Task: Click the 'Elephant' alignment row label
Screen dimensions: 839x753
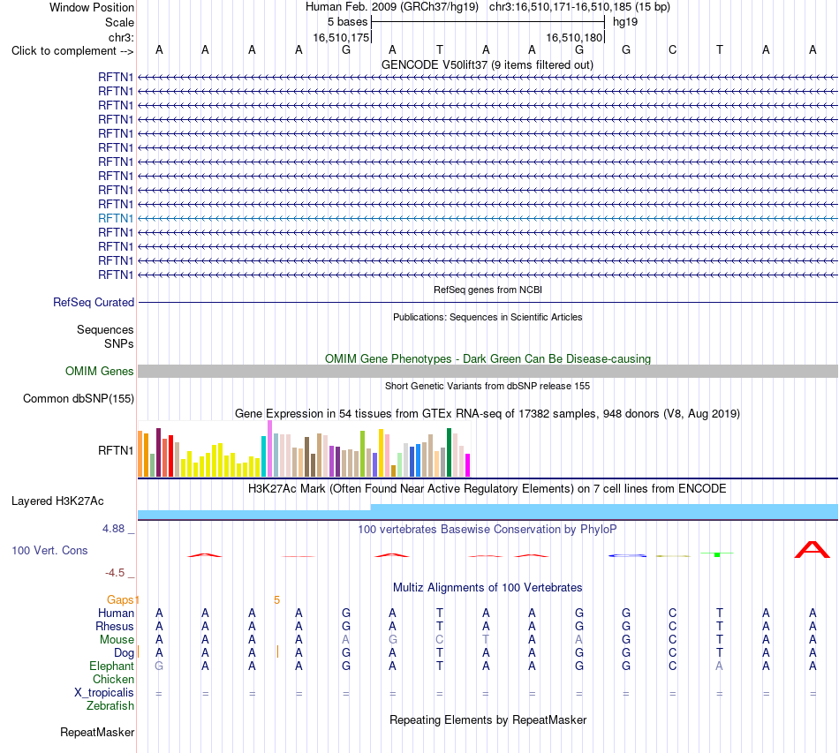Action: click(111, 666)
